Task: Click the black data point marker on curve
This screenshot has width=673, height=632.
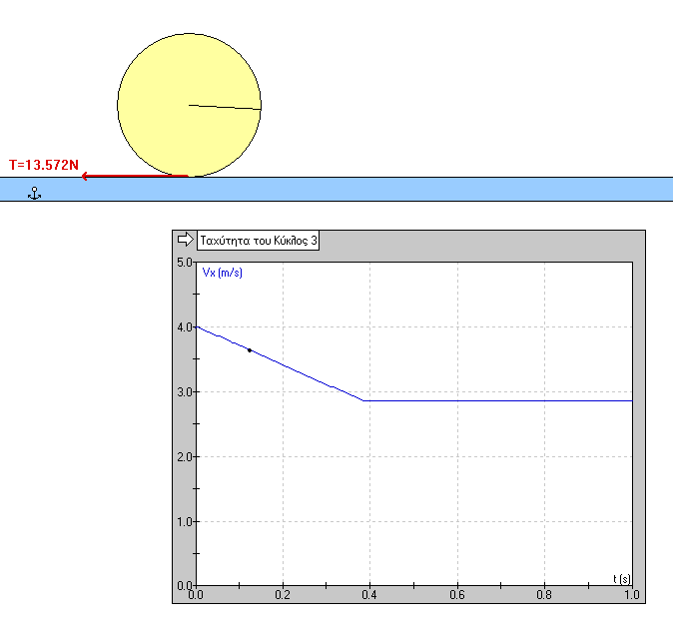Action: (x=250, y=350)
